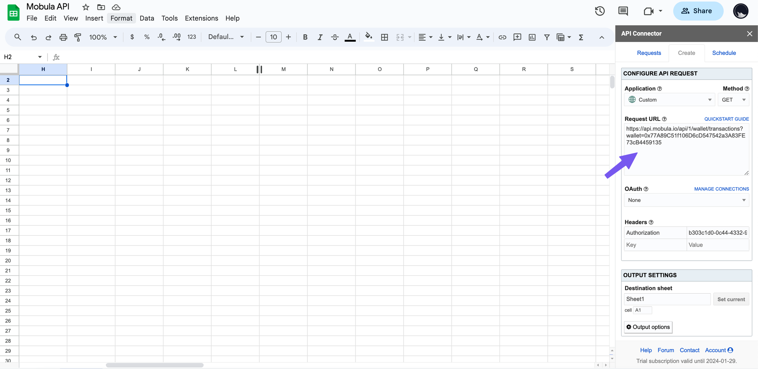Decrease decimal places

[161, 37]
